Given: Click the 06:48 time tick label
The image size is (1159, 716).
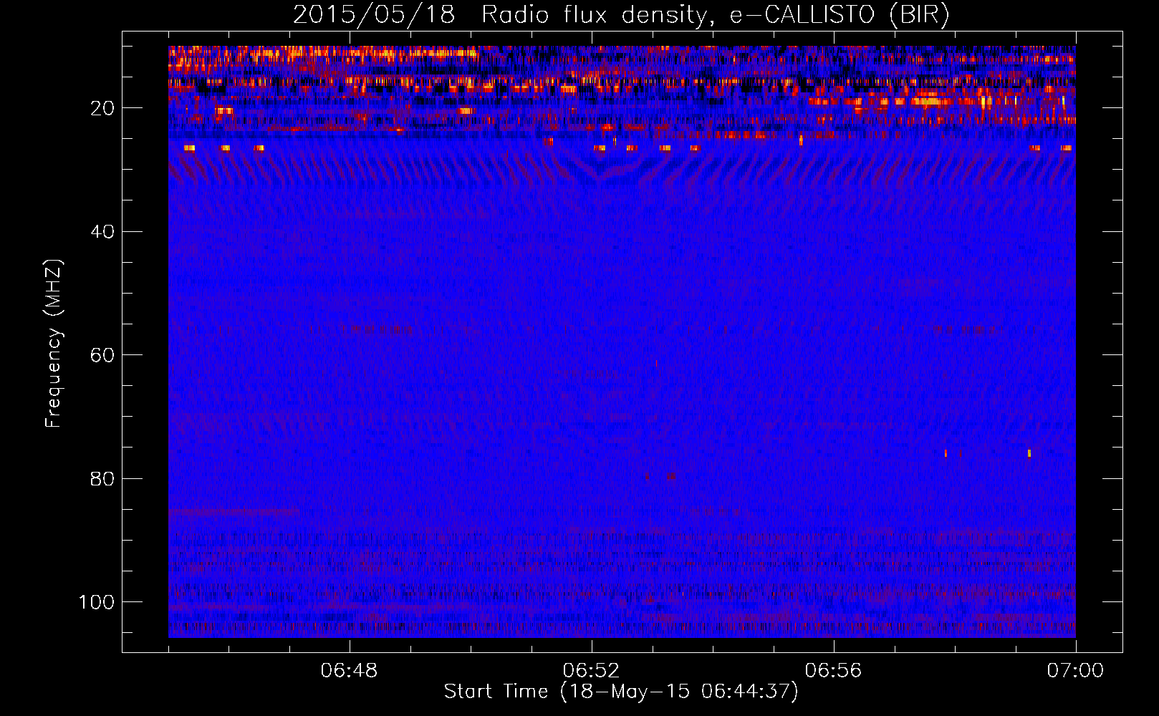Looking at the screenshot, I should click(350, 671).
